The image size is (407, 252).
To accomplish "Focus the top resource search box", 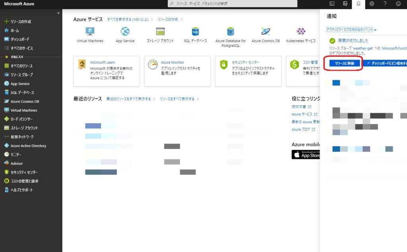I will click(x=232, y=4).
